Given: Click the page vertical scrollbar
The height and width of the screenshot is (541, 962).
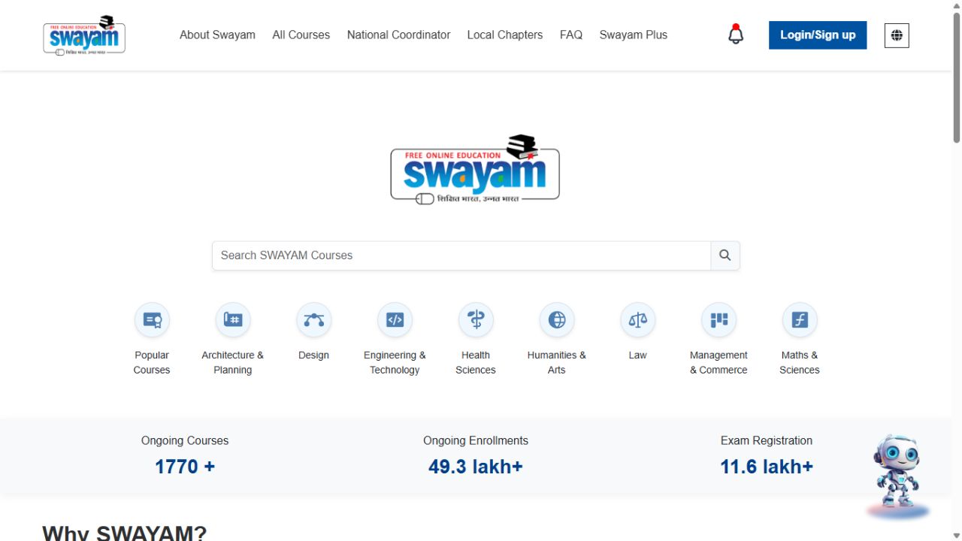Looking at the screenshot, I should click(956, 75).
